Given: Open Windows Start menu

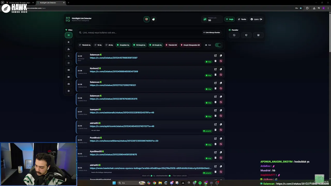Looking at the screenshot, I should pos(114,183).
